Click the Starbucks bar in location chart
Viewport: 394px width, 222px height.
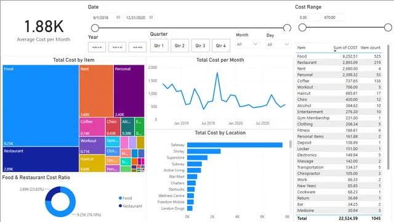(x=191, y=189)
